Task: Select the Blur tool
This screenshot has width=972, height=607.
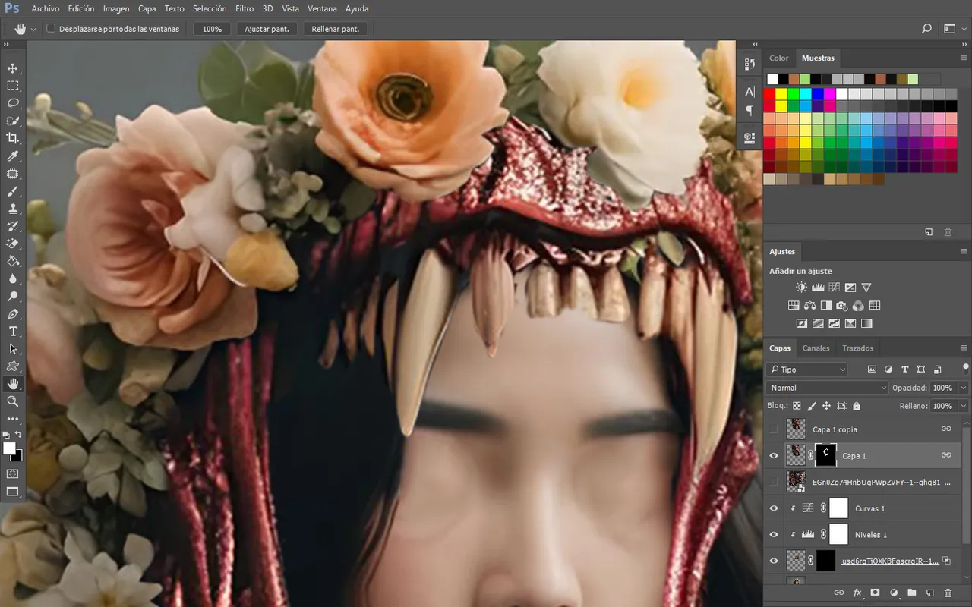Action: (x=13, y=278)
